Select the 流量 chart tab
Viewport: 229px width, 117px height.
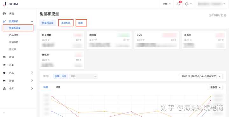tap(58, 87)
